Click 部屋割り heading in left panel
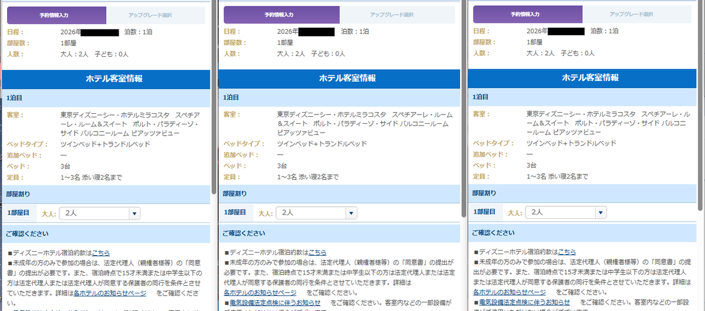The height and width of the screenshot is (311, 705). click(x=106, y=194)
